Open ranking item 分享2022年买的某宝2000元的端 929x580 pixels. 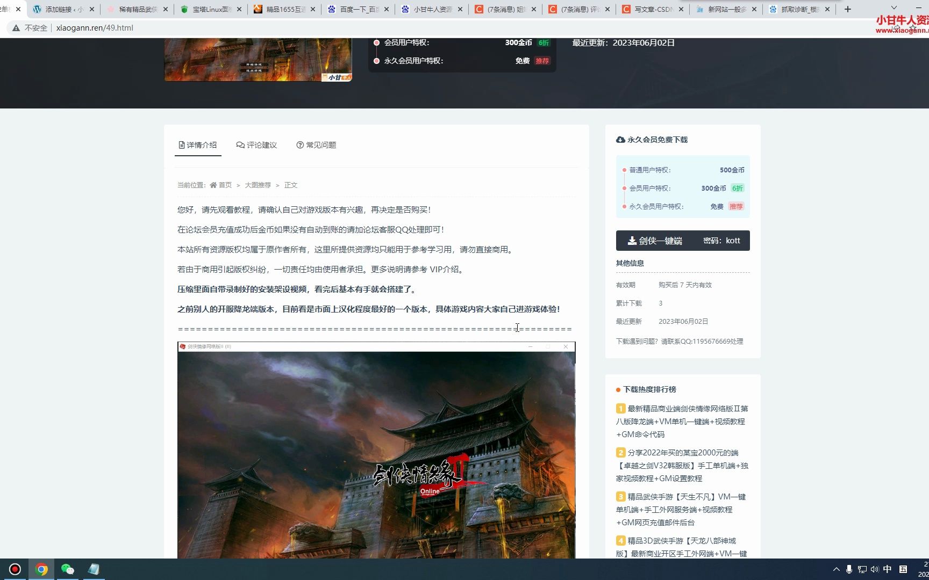(x=682, y=466)
